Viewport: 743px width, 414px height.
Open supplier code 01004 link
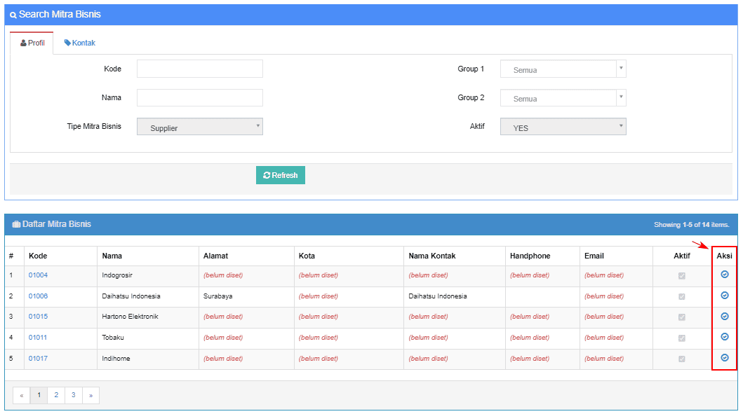click(x=38, y=275)
